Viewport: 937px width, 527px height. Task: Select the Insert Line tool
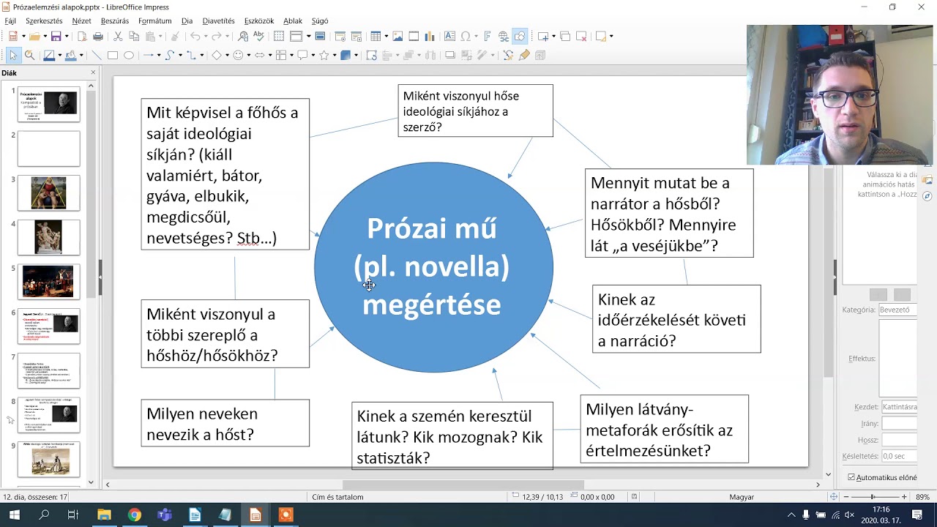pos(97,55)
